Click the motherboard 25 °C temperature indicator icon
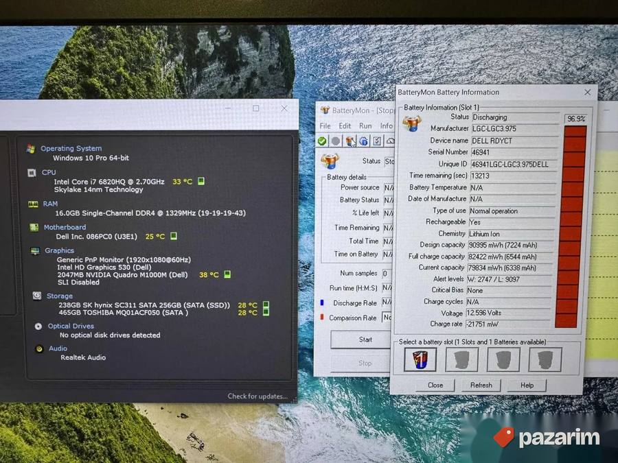This screenshot has height=463, width=618. pyautogui.click(x=174, y=236)
